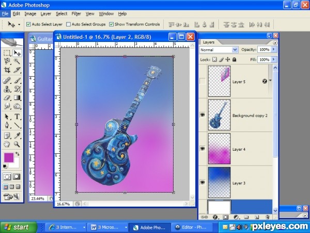Toggle Auto Select Layer checkbox

(x=28, y=24)
